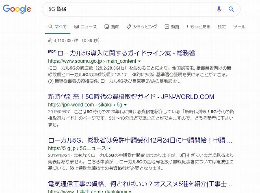The width and height of the screenshot is (260, 193).
Task: Open 新時代到来！5G時代の資格取得ガイド result
Action: tap(131, 96)
